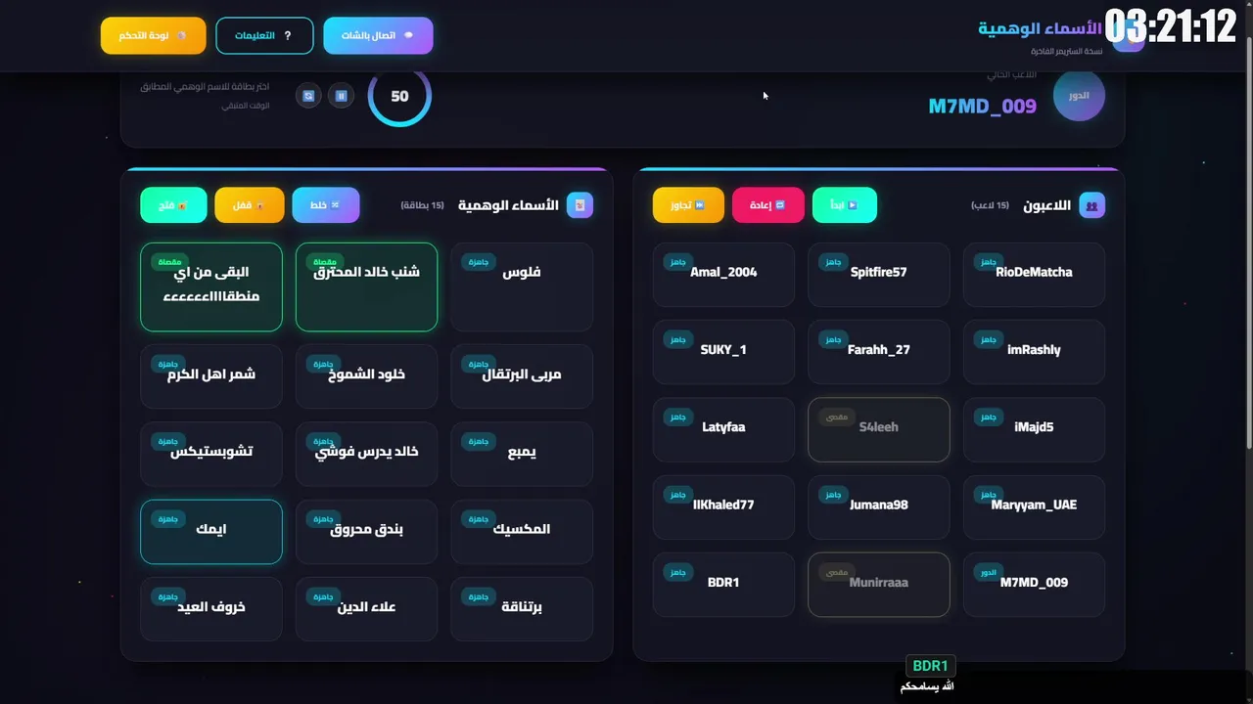
Task: Click the players group icon
Action: pos(1091,205)
